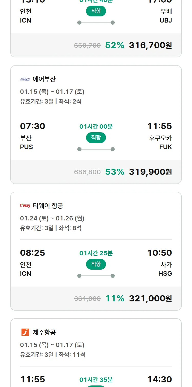Click HSG 사가 arrival airport
This screenshot has width=192, height=387.
tap(165, 273)
